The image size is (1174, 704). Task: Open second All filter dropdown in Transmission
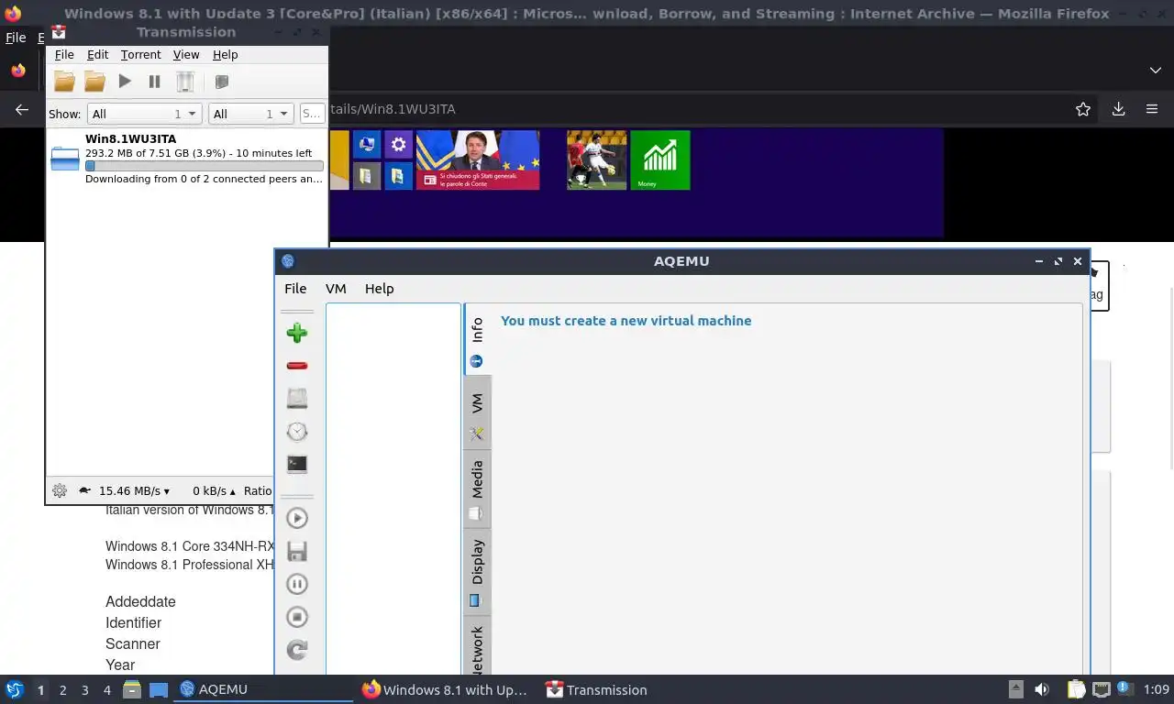[250, 114]
